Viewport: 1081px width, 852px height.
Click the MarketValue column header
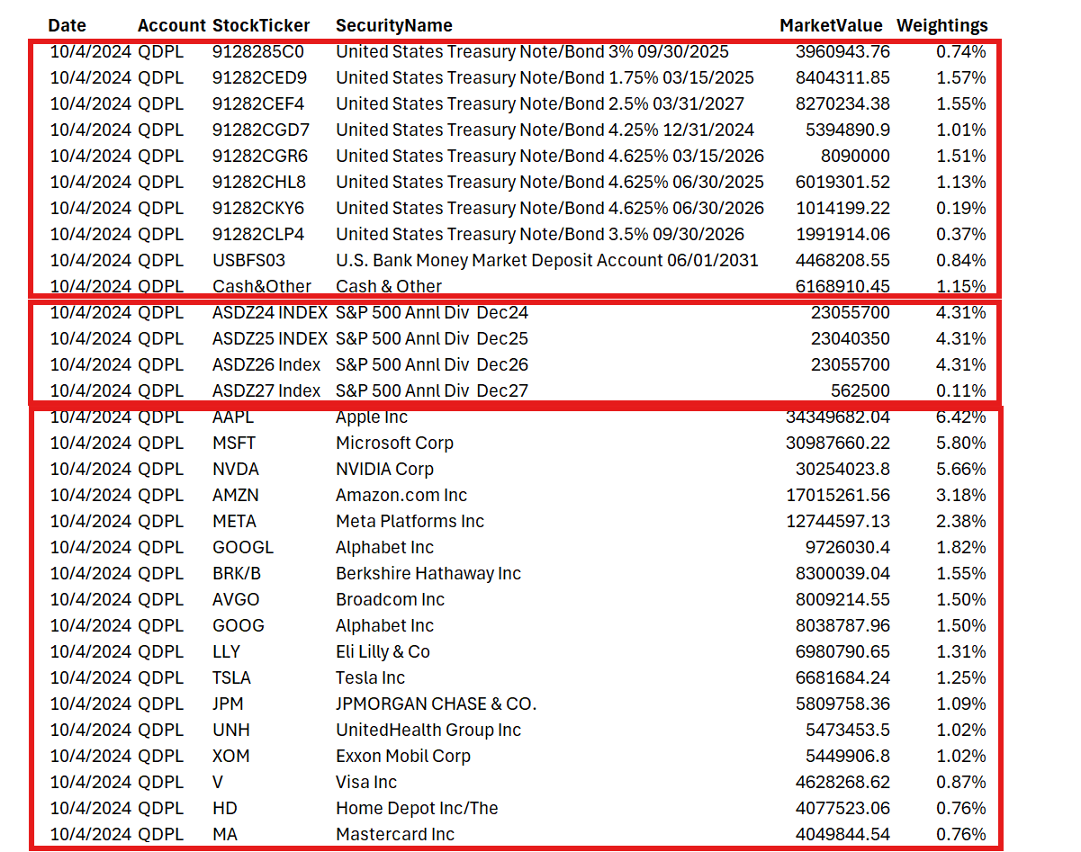(831, 25)
